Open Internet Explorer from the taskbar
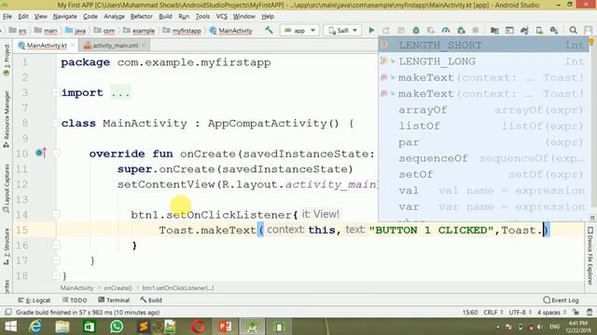The width and height of the screenshot is (597, 335). (x=35, y=327)
